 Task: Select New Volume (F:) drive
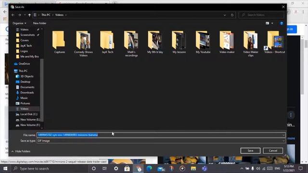point(30,125)
